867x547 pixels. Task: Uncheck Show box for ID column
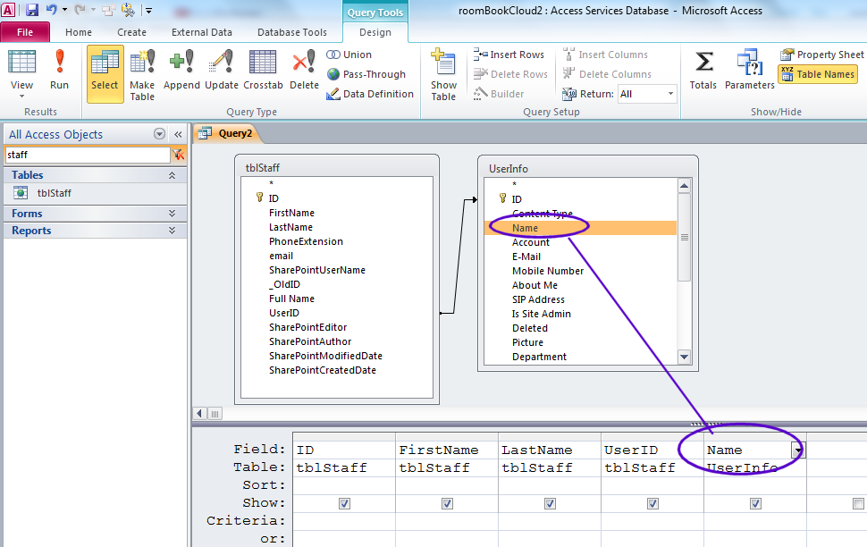[x=344, y=503]
